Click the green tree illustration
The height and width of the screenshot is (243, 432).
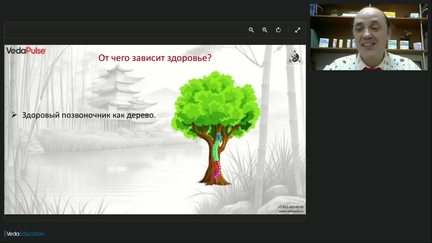(x=216, y=128)
